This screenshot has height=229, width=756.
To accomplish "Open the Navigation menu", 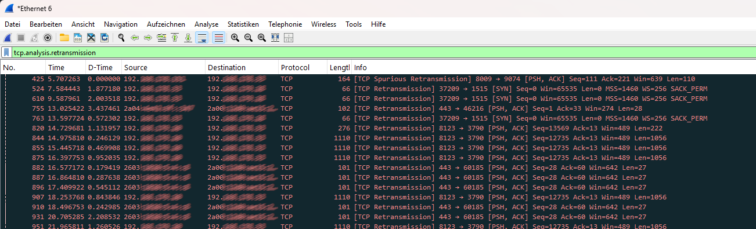I will tap(121, 24).
